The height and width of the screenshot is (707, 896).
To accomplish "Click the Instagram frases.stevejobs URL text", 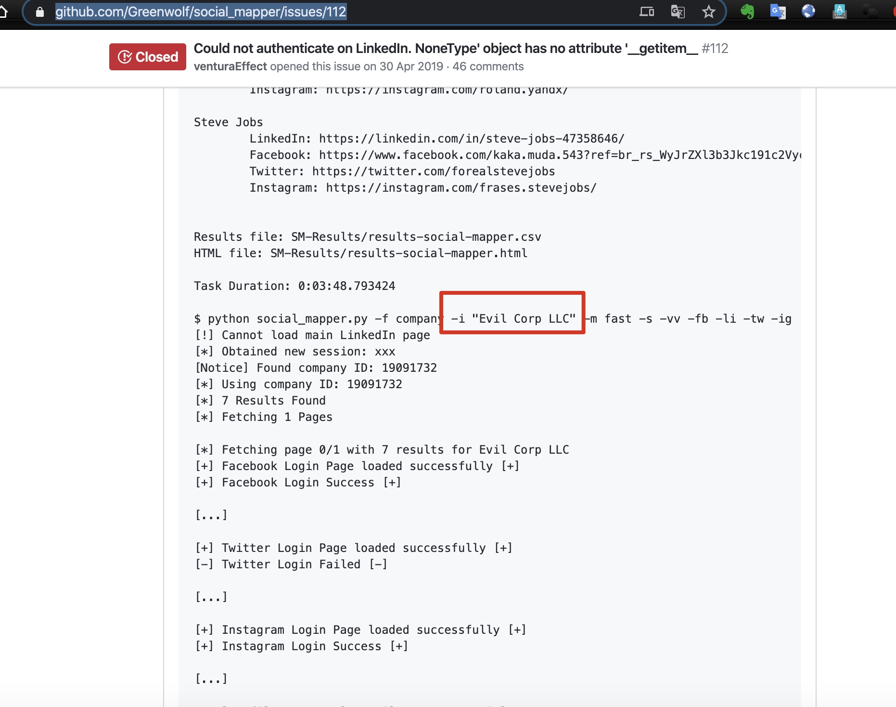I will tap(461, 188).
